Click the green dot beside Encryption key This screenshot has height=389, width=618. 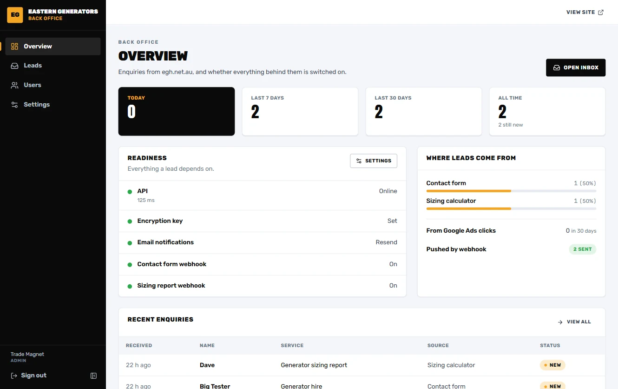tap(130, 221)
